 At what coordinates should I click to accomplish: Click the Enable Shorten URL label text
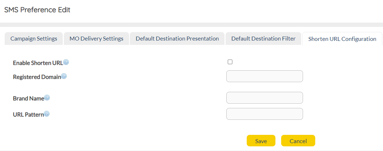coord(38,63)
